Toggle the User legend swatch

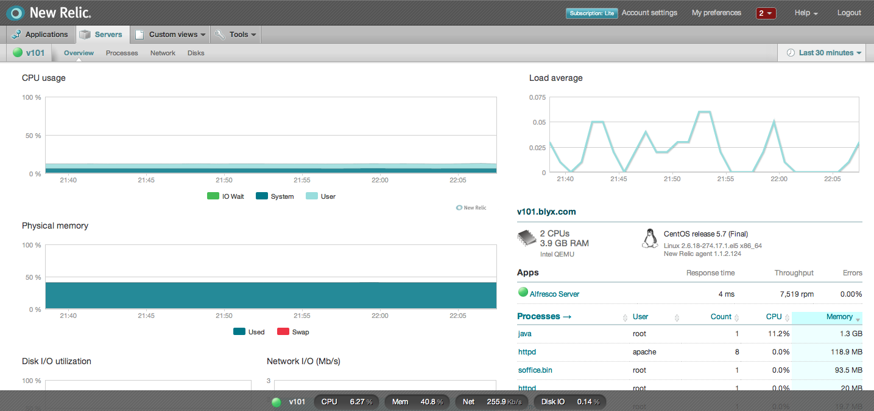point(311,196)
